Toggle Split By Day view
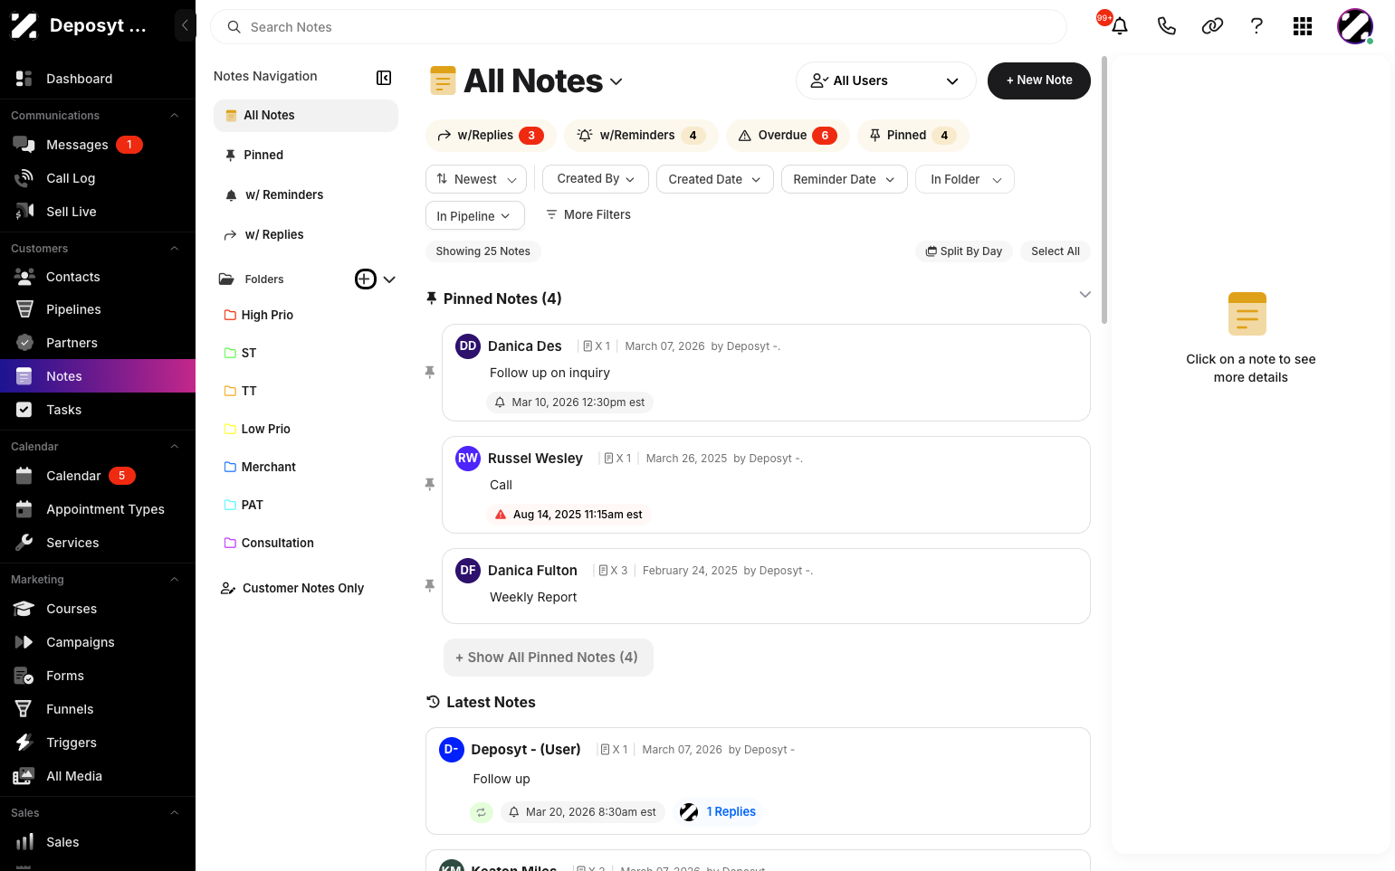Screen dimensions: 1395x871 (963, 251)
